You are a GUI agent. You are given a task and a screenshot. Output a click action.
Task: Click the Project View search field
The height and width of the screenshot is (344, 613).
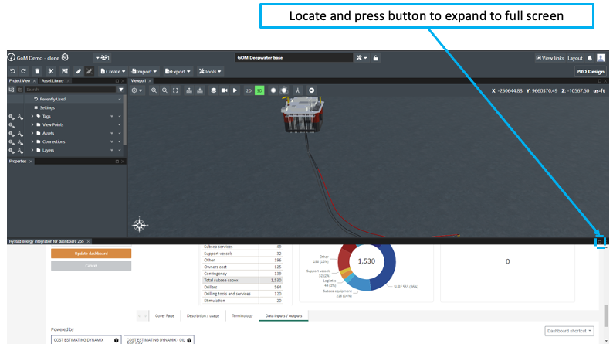[70, 90]
